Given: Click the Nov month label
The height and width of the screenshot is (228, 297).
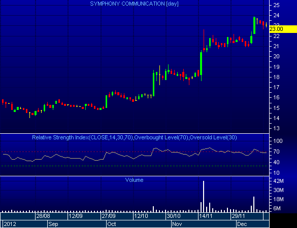Looking at the screenshot, I should coord(177,224).
